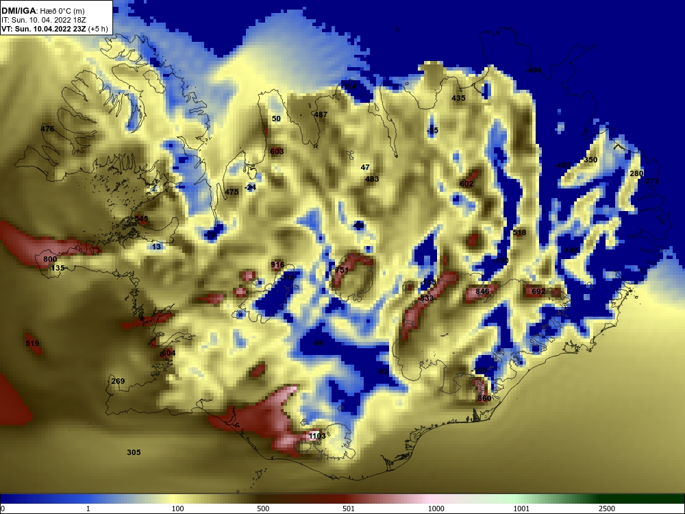Click the map value '602'

pos(466,184)
